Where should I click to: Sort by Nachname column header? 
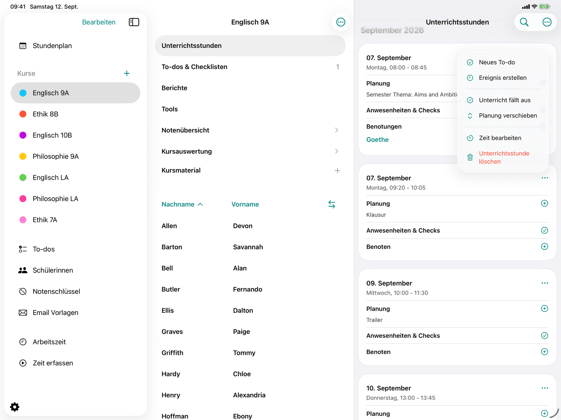(182, 204)
